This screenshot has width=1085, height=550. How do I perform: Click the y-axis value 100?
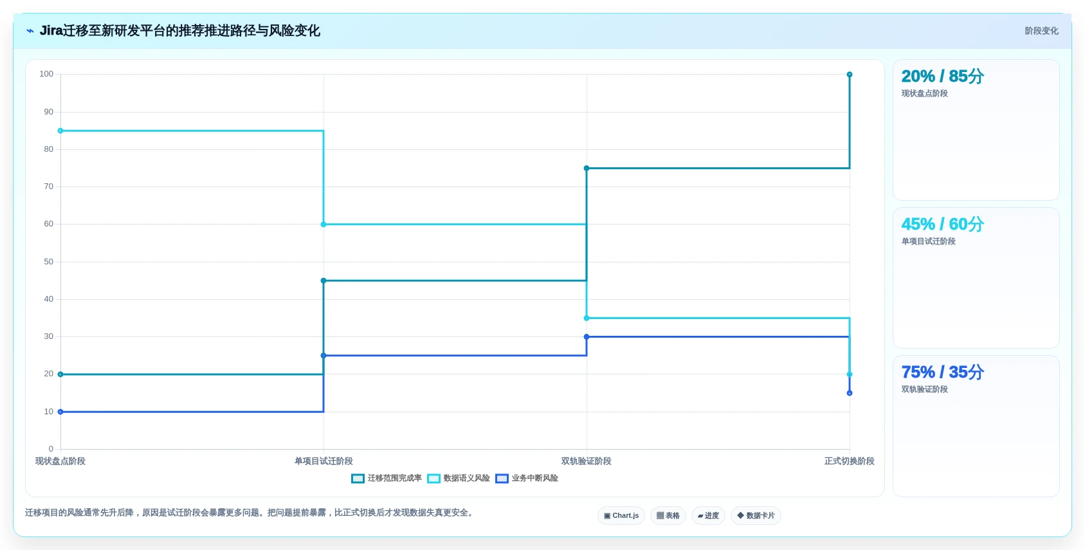(x=46, y=74)
